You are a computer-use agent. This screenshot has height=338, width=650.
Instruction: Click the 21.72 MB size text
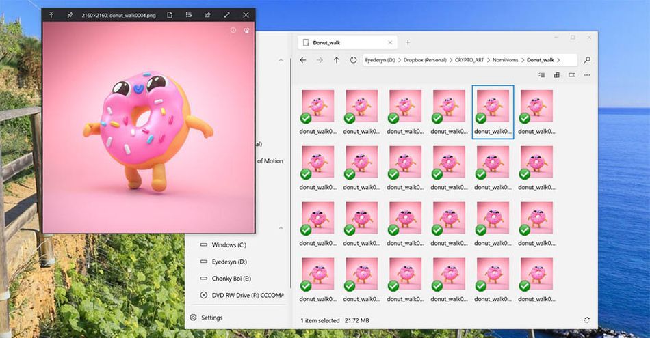[357, 321]
